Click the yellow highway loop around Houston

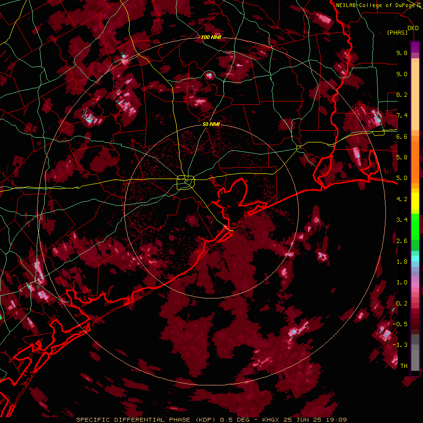[x=185, y=183]
